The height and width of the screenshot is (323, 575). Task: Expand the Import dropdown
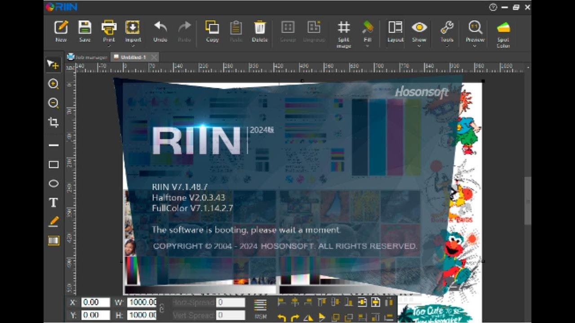(x=133, y=46)
